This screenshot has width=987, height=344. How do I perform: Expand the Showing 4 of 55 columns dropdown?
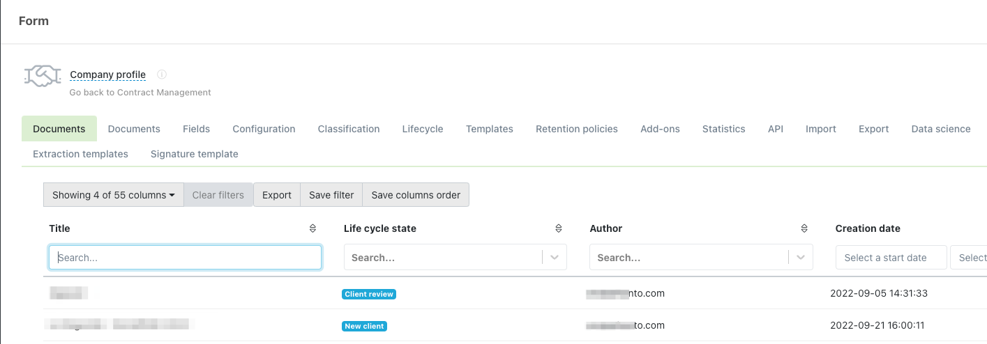pyautogui.click(x=113, y=195)
